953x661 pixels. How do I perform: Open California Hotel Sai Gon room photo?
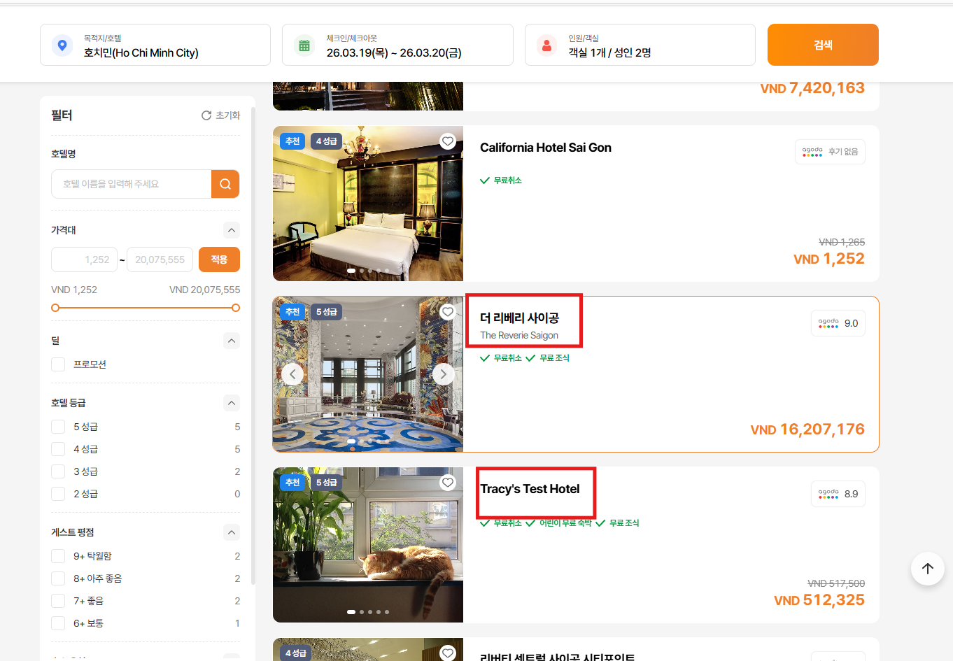click(x=368, y=204)
